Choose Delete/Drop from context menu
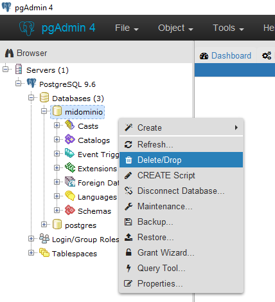The height and width of the screenshot is (302, 275). 181,160
